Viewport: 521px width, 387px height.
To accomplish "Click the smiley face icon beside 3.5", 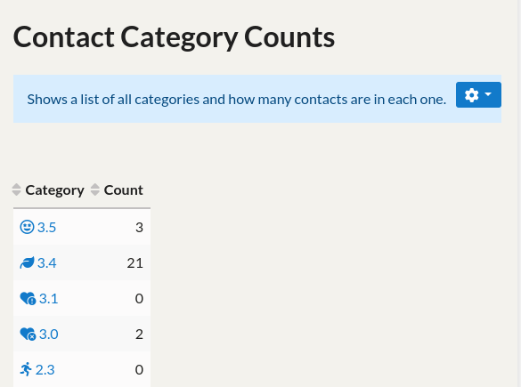I will click(x=27, y=228).
